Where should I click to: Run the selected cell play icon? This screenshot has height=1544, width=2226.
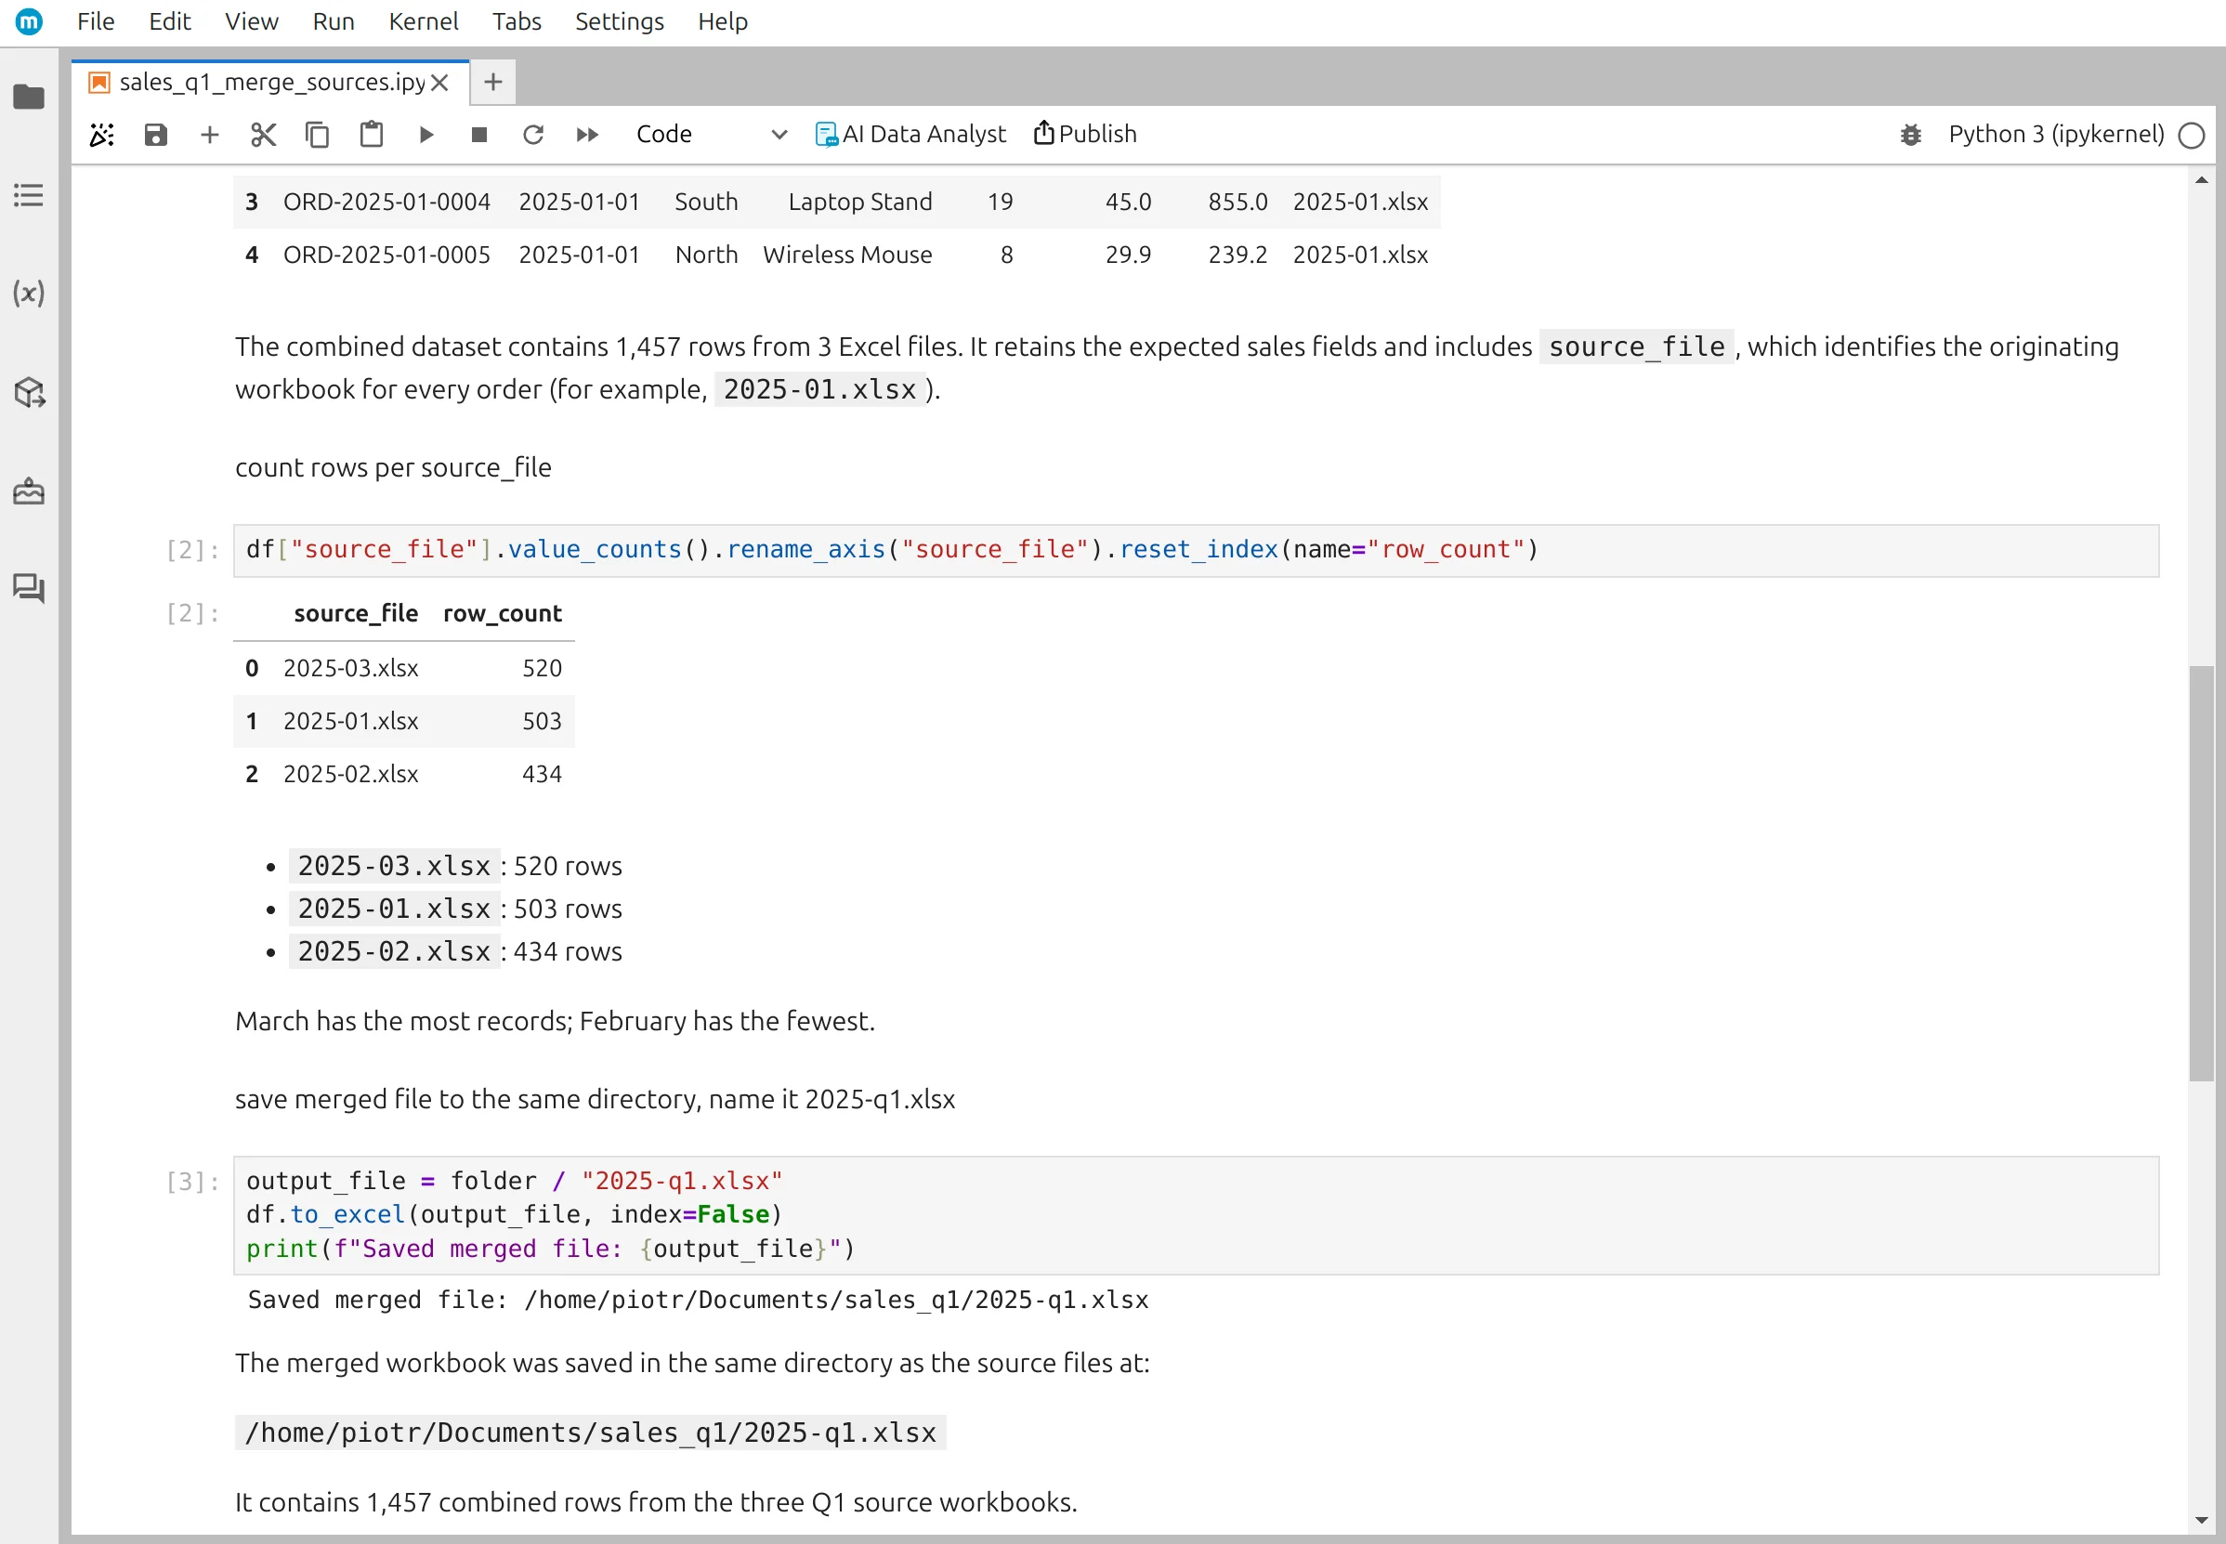[x=426, y=135]
